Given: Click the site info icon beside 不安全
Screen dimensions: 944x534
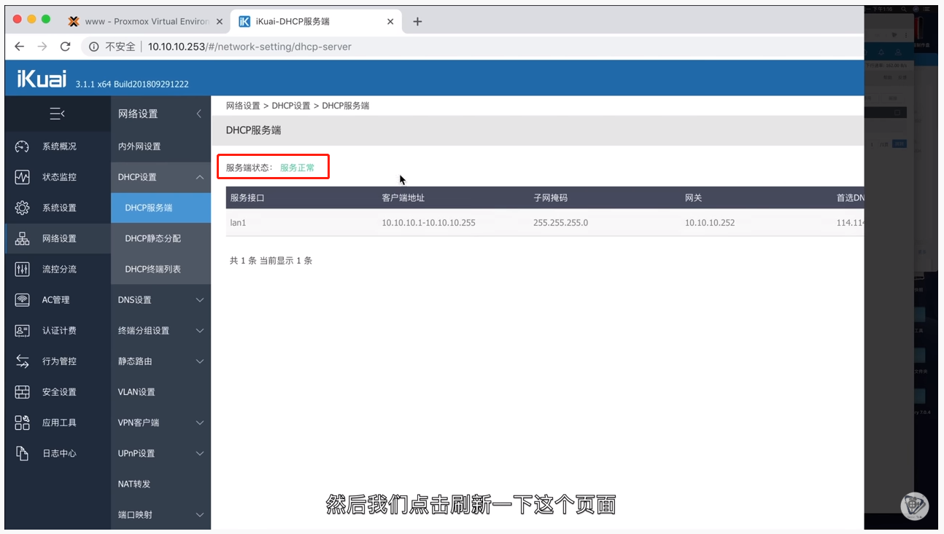Looking at the screenshot, I should pyautogui.click(x=94, y=47).
